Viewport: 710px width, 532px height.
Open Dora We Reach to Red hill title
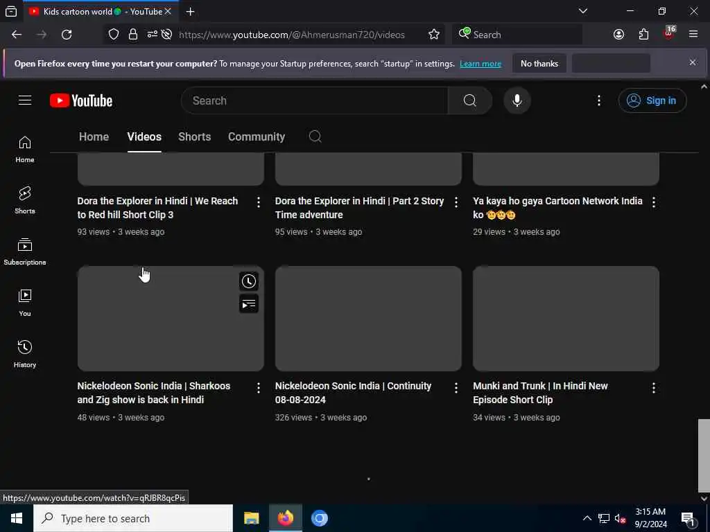157,208
